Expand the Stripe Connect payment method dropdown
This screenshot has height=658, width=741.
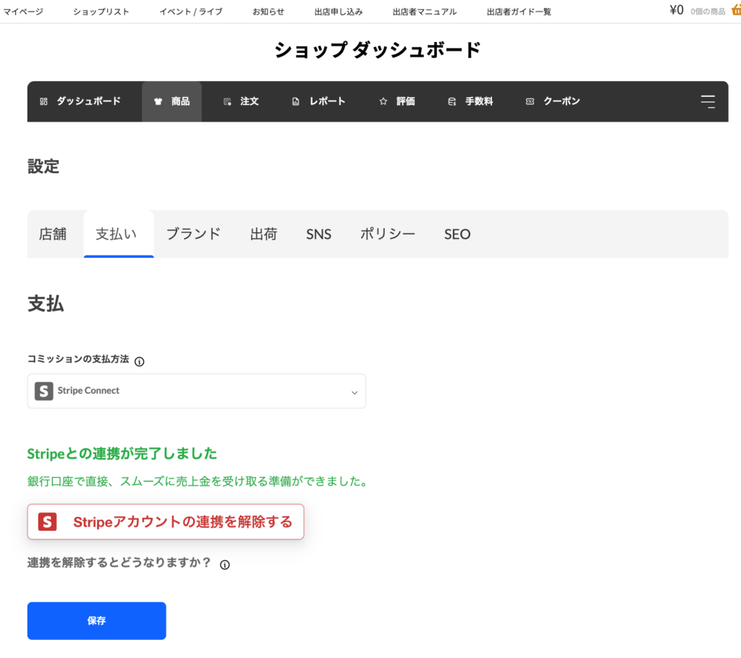click(x=197, y=391)
